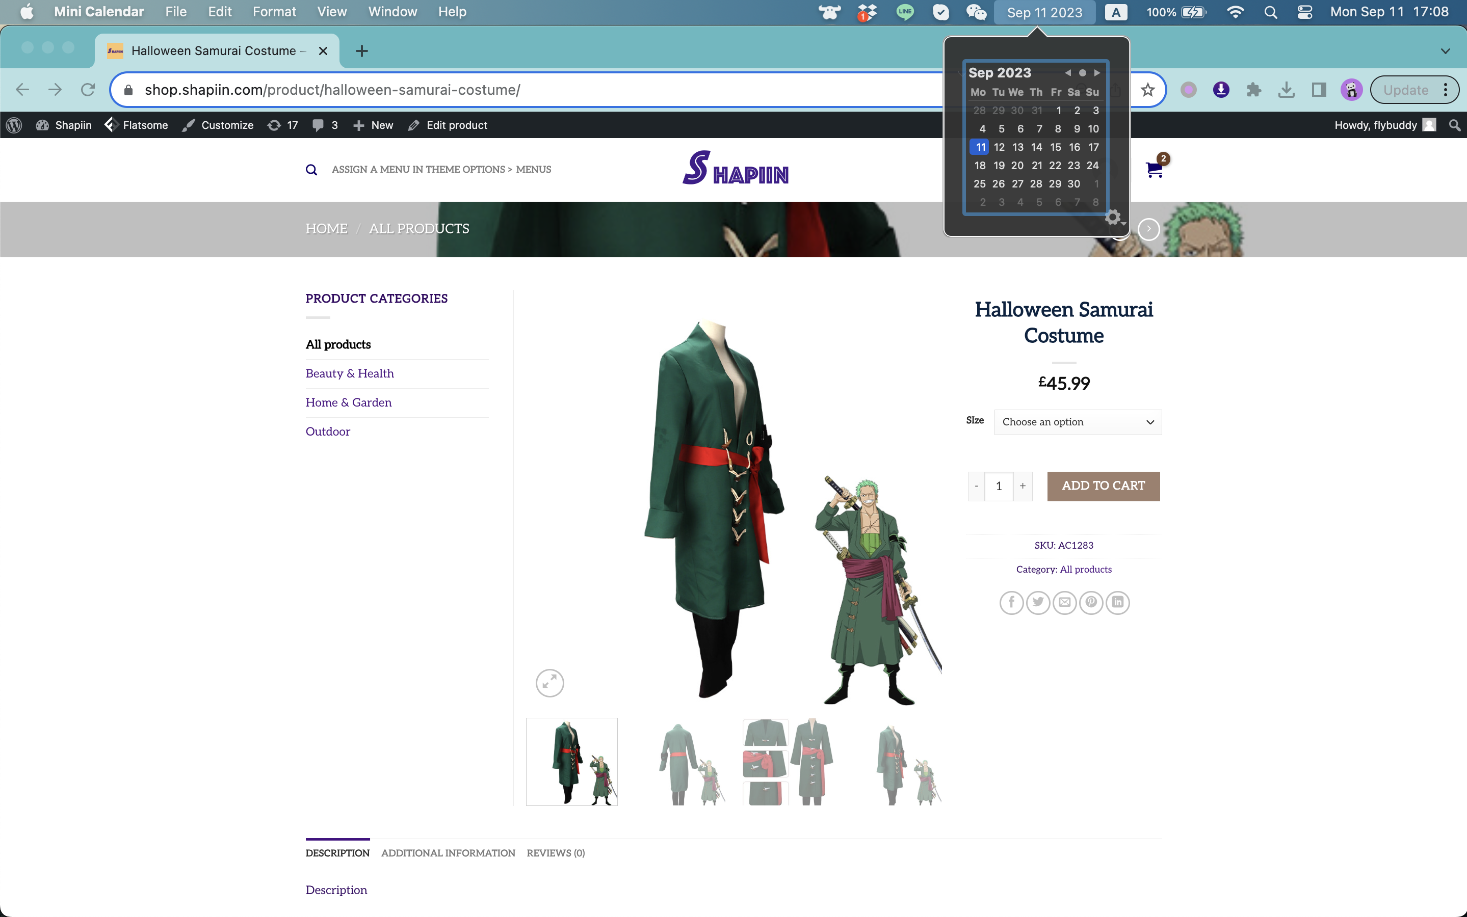Open the Chrome profile avatar
Screen dimensions: 1467x917
pos(1351,90)
